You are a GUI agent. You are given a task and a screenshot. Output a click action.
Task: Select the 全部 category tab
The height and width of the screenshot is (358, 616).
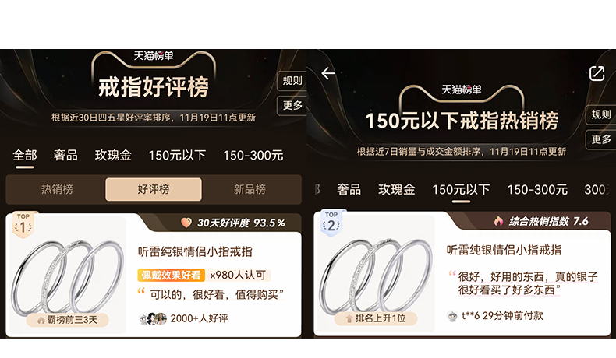click(x=25, y=156)
